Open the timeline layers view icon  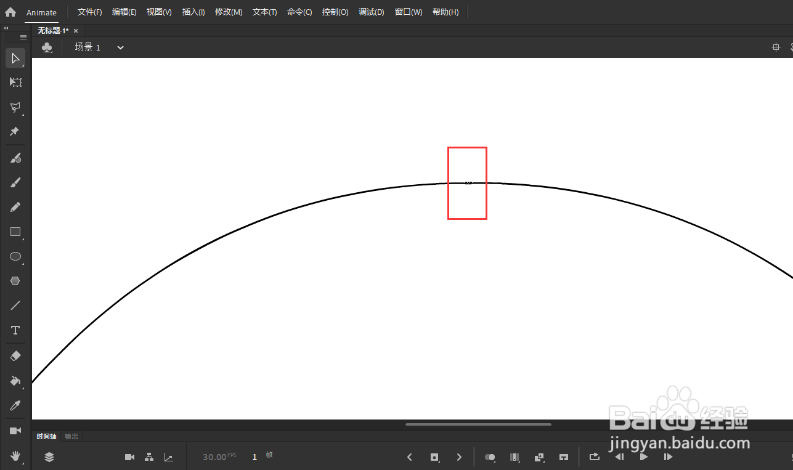point(49,457)
